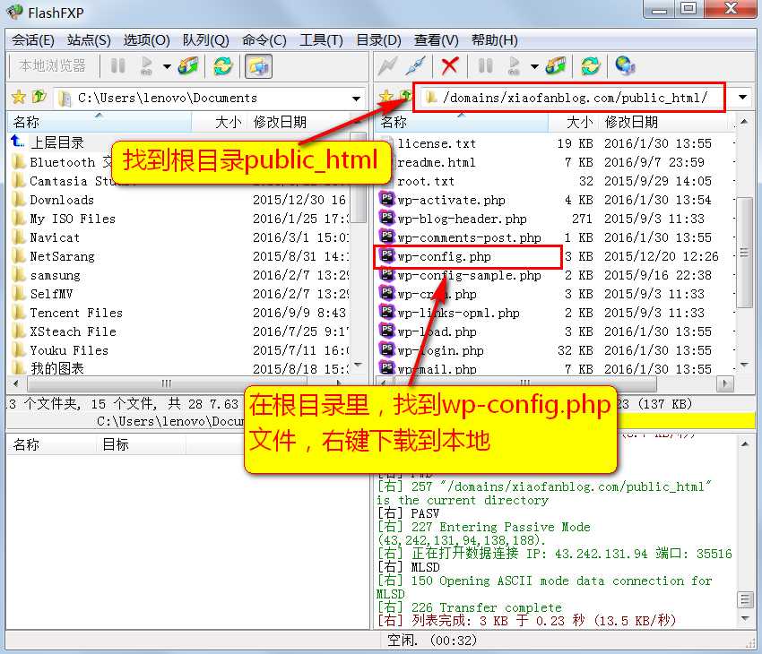Open the remote pane transfer dropdown arrow
The width and height of the screenshot is (762, 654).
[x=534, y=66]
